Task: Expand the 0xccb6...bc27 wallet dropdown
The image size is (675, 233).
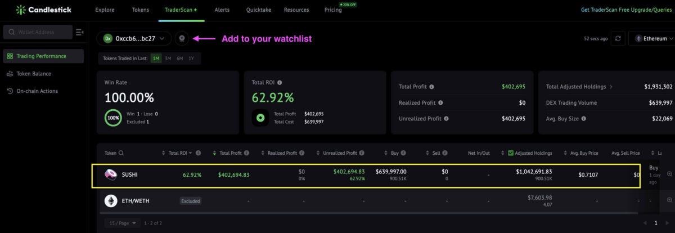Action: 134,38
